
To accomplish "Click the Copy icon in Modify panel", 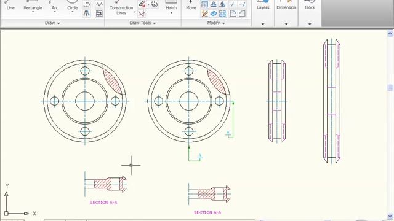I will coord(214,14).
